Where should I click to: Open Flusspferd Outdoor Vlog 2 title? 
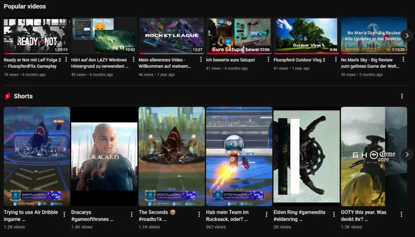(x=299, y=60)
